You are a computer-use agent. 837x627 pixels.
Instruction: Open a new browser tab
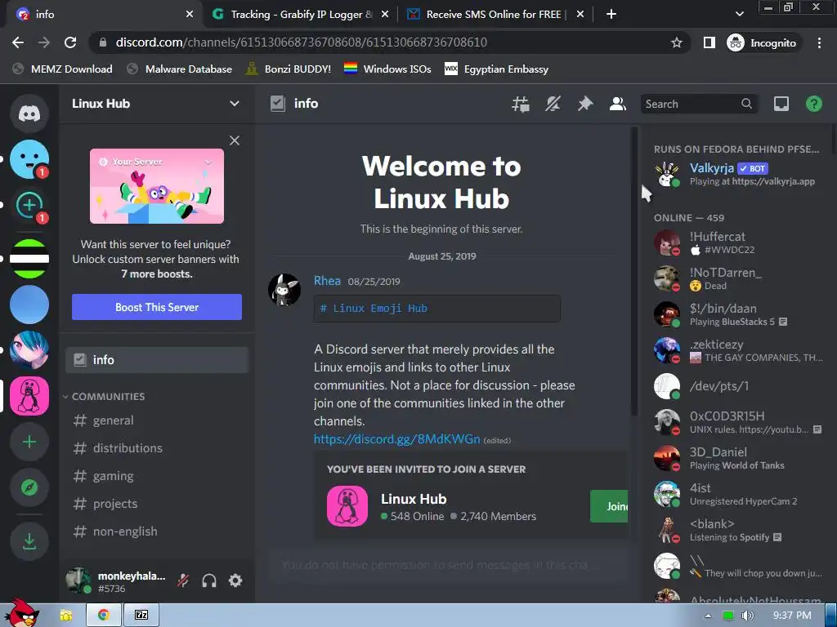(611, 15)
